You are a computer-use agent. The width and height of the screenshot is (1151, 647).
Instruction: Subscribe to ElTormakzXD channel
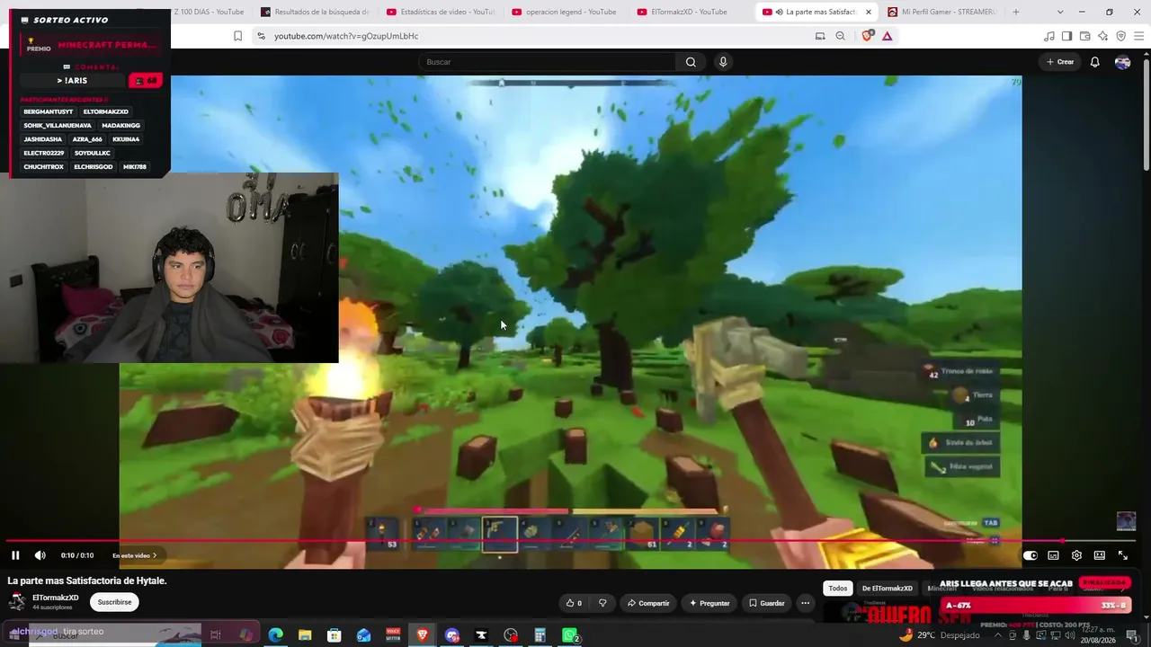tap(114, 602)
